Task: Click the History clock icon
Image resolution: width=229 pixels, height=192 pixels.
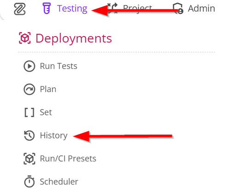Action: point(29,136)
